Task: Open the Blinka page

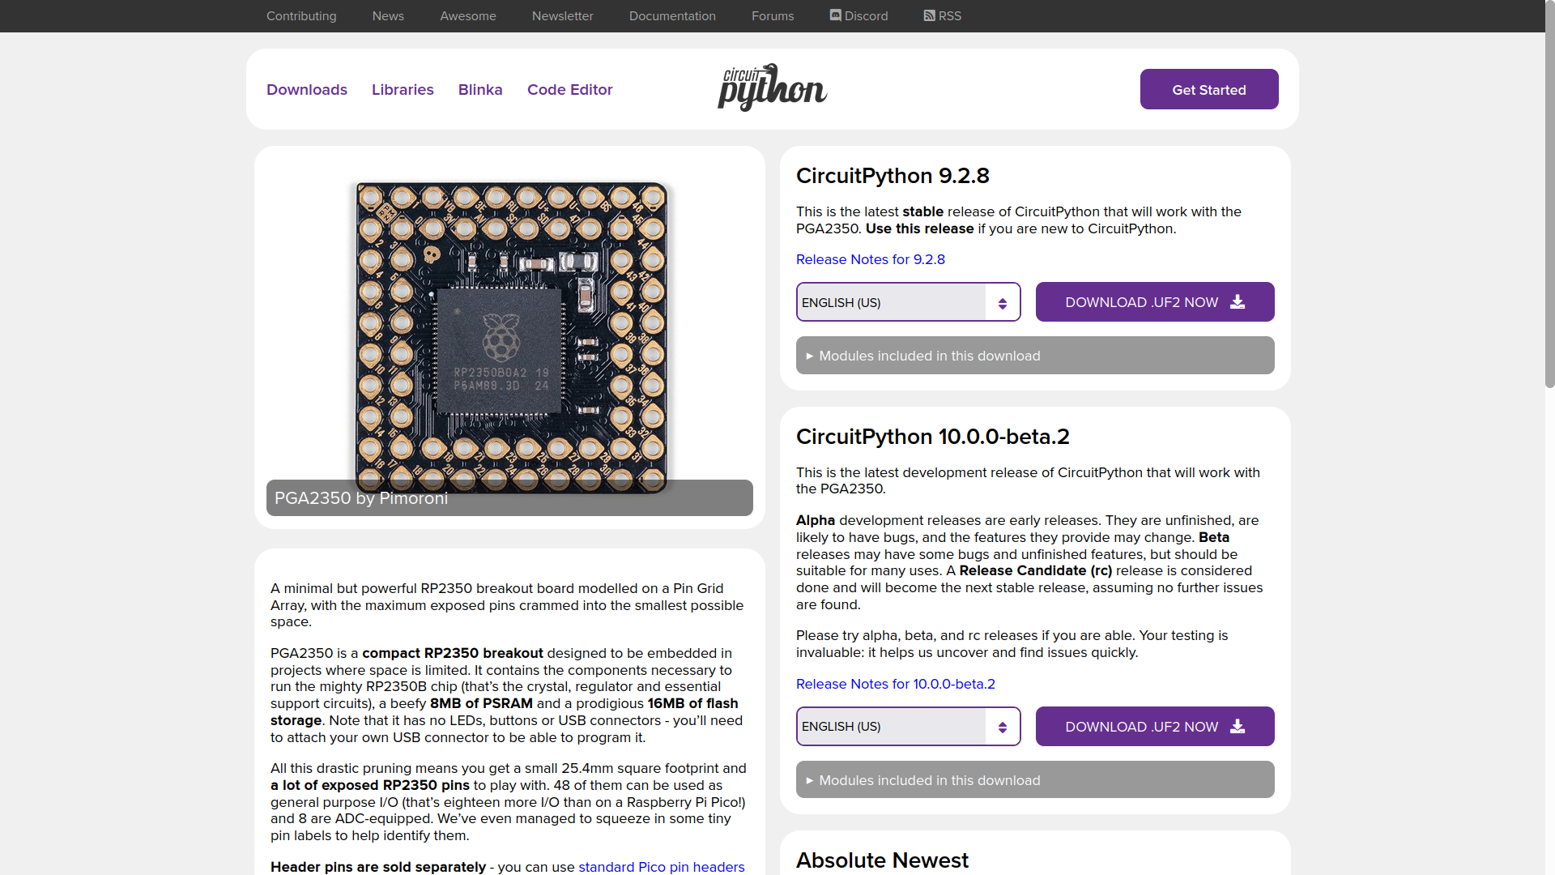Action: [x=480, y=89]
